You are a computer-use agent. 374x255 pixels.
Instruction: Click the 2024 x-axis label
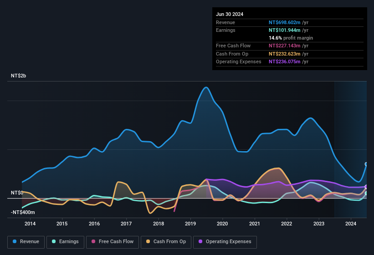pyautogui.click(x=351, y=224)
